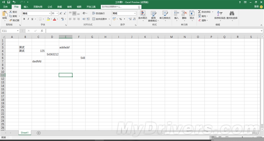264x141 pixels.
Task: Open Conditional Formatting (条件格式)
Action: click(x=143, y=16)
